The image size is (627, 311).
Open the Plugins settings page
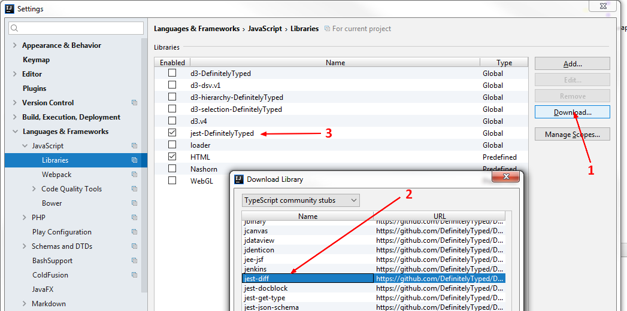click(34, 89)
